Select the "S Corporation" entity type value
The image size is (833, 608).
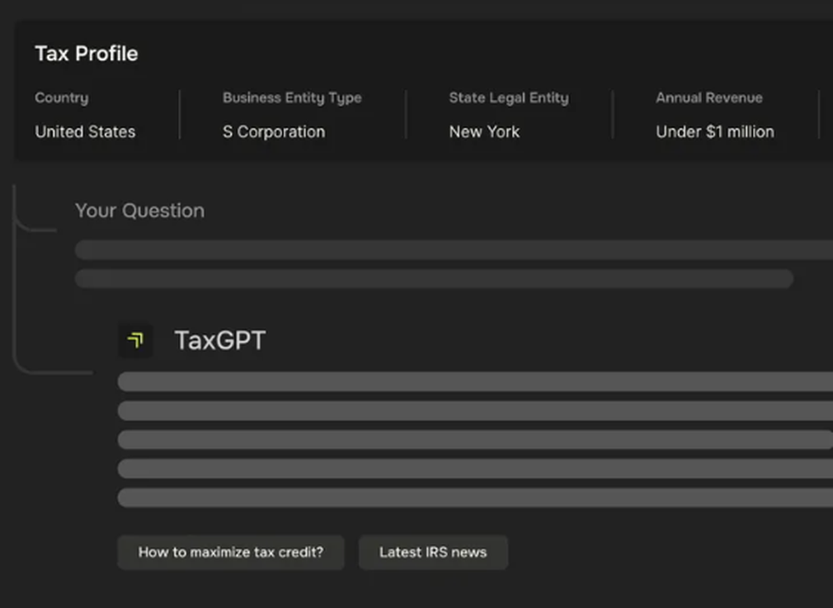coord(273,132)
